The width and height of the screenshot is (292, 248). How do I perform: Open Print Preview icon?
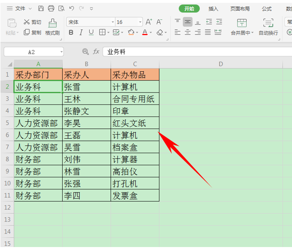click(61, 9)
